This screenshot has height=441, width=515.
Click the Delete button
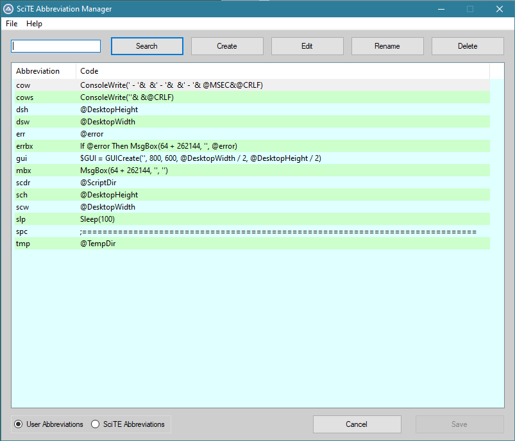pos(468,46)
